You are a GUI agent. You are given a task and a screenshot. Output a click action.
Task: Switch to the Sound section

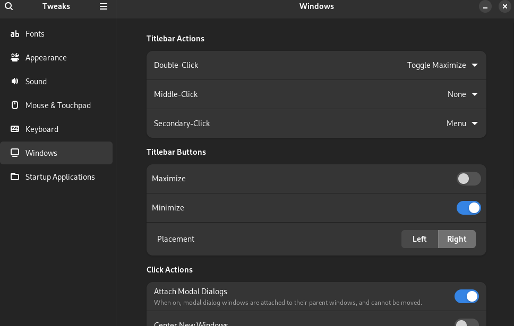click(x=56, y=81)
